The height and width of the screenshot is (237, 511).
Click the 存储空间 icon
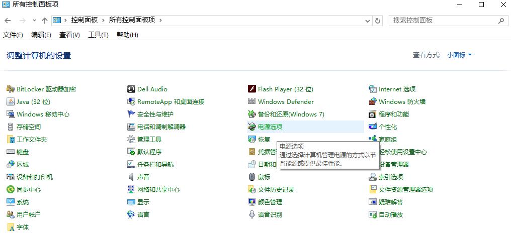pyautogui.click(x=11, y=127)
